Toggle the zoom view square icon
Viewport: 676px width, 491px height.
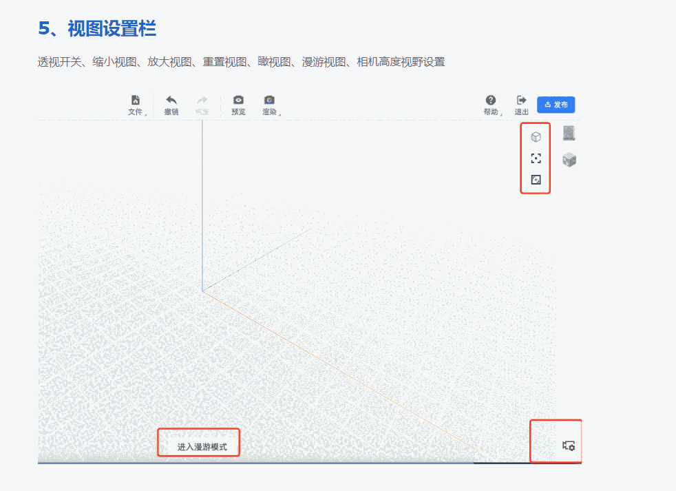coord(536,180)
